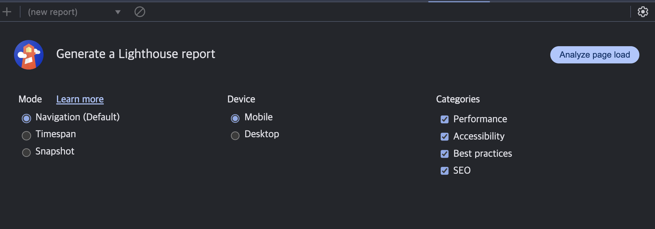
Task: Click the Device section label
Action: 241,99
